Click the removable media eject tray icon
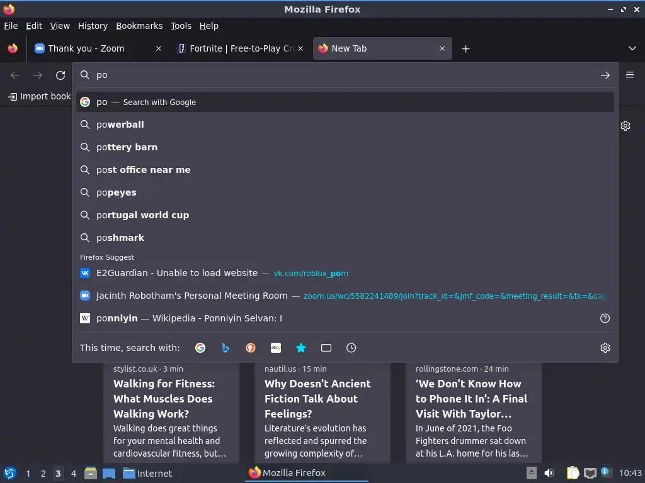Viewport: 645px width, 483px height. [532, 473]
